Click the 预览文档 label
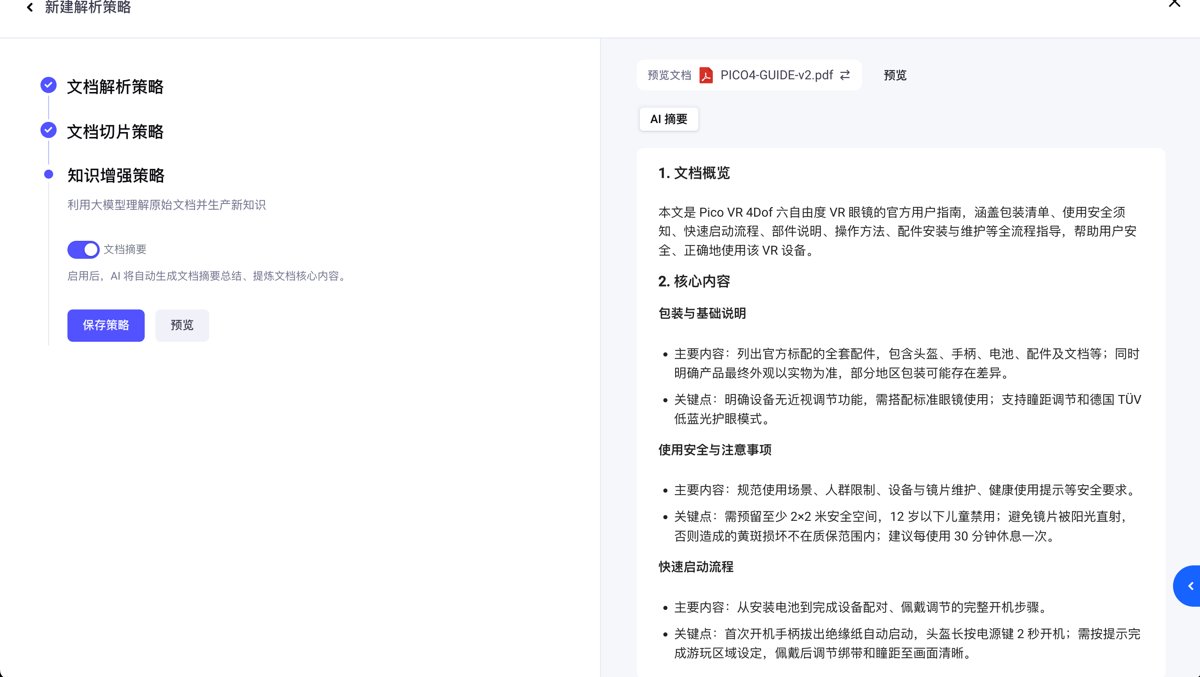The width and height of the screenshot is (1200, 677). coord(669,76)
